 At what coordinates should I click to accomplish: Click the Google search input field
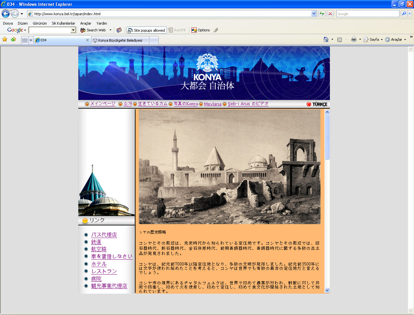pos(368,14)
